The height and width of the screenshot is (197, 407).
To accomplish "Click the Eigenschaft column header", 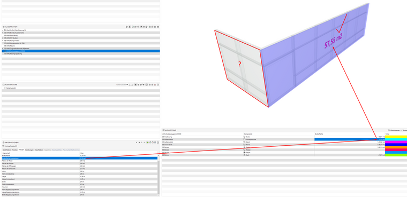I will [6, 153].
